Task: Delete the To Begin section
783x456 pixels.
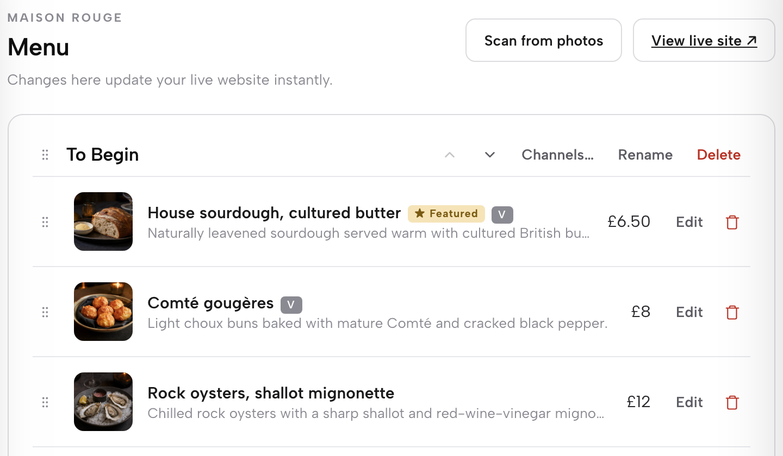Action: pyautogui.click(x=719, y=155)
